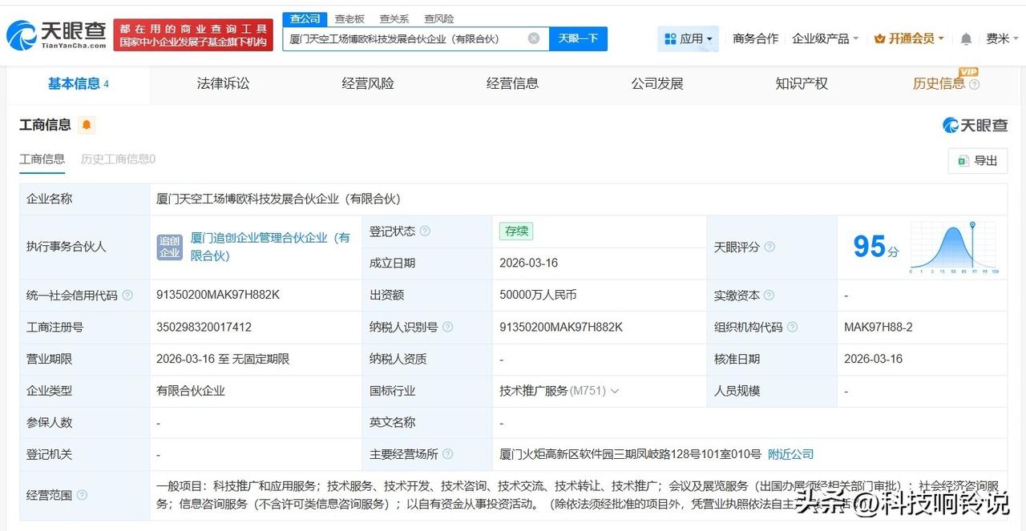Click the 开通会员 crown icon
The image size is (1026, 531).
click(x=879, y=38)
